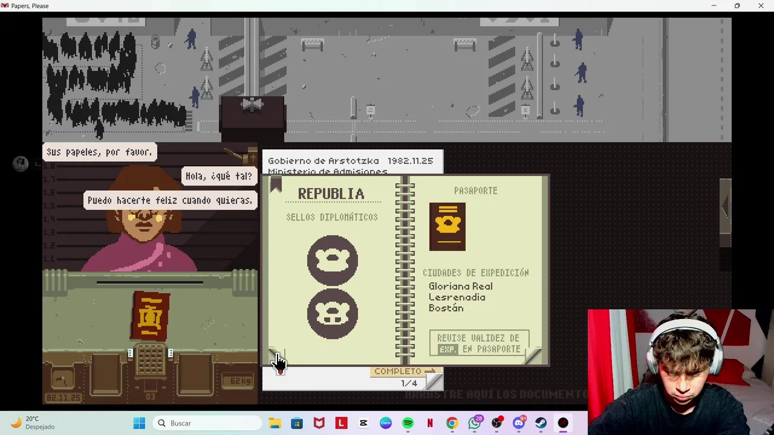Open Netflix from the taskbar
Image resolution: width=774 pixels, height=435 pixels.
pyautogui.click(x=430, y=423)
